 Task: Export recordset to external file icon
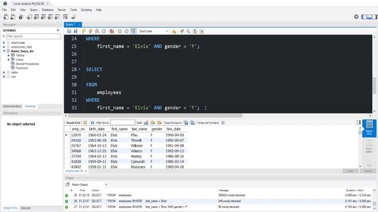[x=186, y=122]
